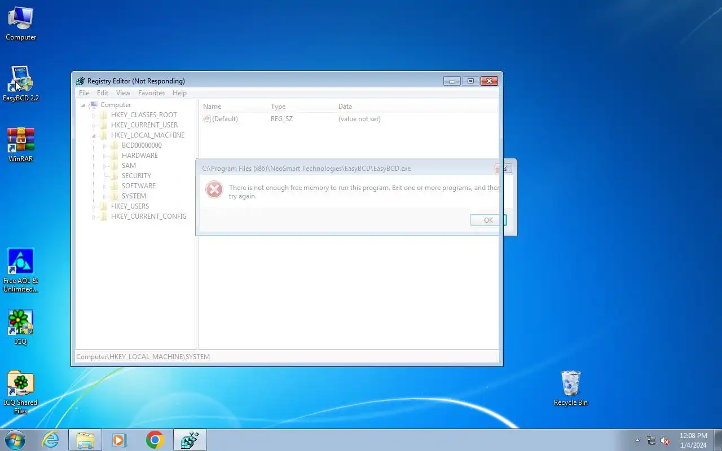
Task: Switch to Registry Editor taskbar button
Action: pos(190,440)
